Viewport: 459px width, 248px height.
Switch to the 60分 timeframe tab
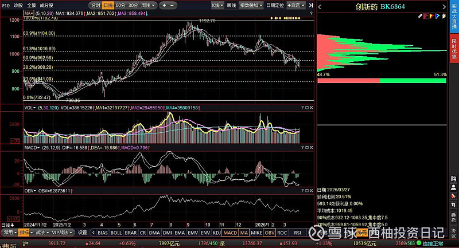[120, 5]
